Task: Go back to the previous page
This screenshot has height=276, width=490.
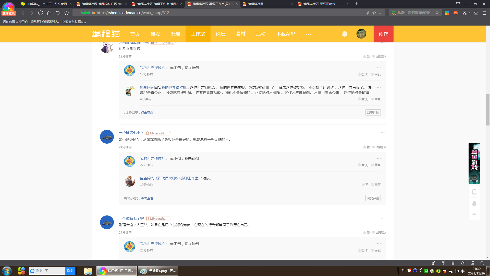Action: [23, 13]
